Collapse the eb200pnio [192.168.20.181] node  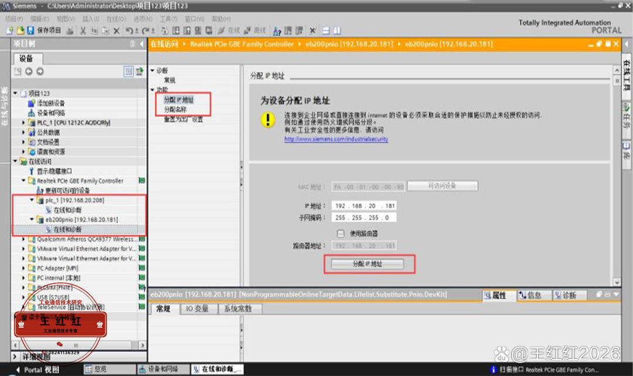[x=32, y=219]
